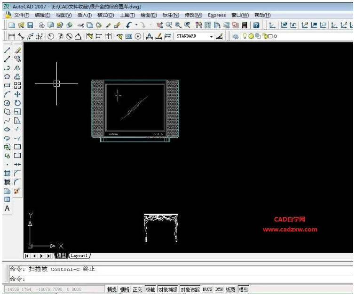Switch to the 模型 model tab
Image resolution: width=356 pixels, height=297 pixels.
point(61,256)
